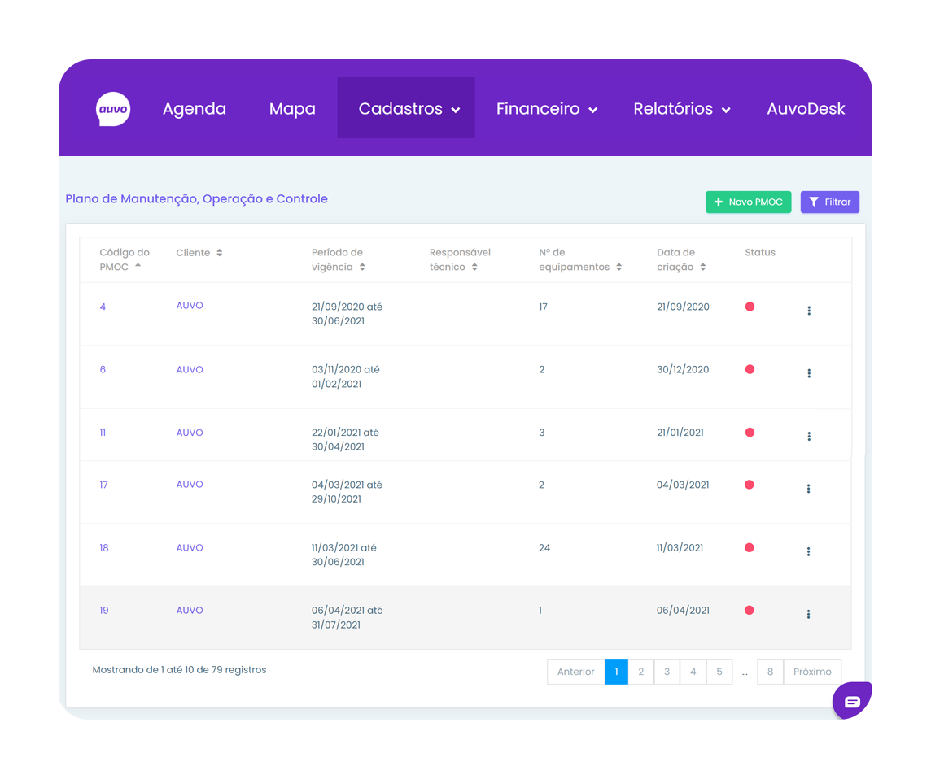Open three-dot menu for PMOC 19
931x779 pixels.
tap(808, 615)
